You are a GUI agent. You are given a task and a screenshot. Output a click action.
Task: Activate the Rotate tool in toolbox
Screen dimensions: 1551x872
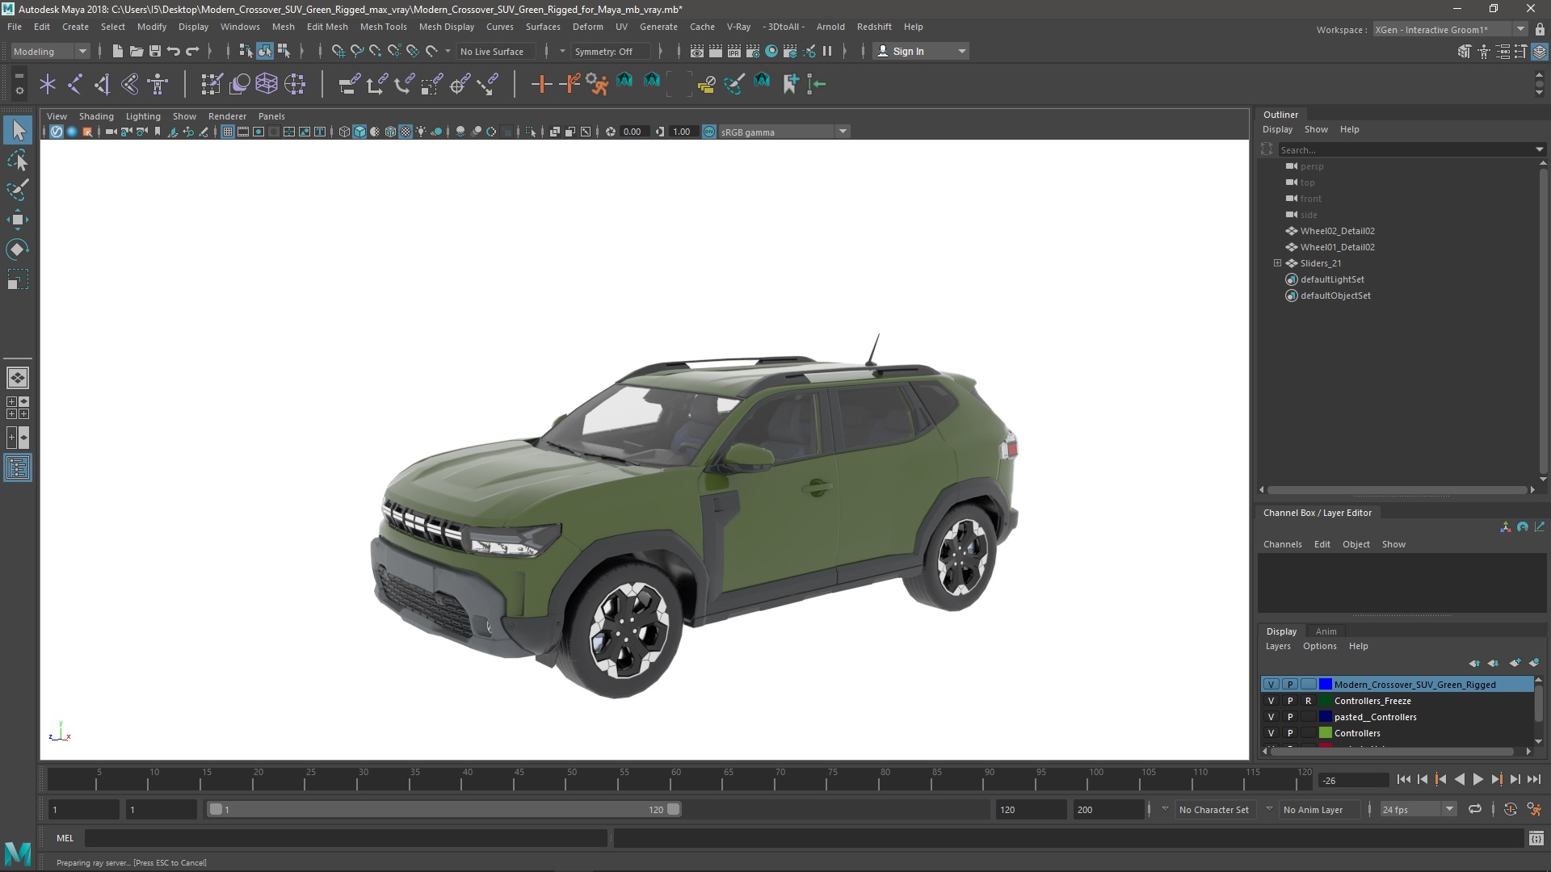point(18,249)
